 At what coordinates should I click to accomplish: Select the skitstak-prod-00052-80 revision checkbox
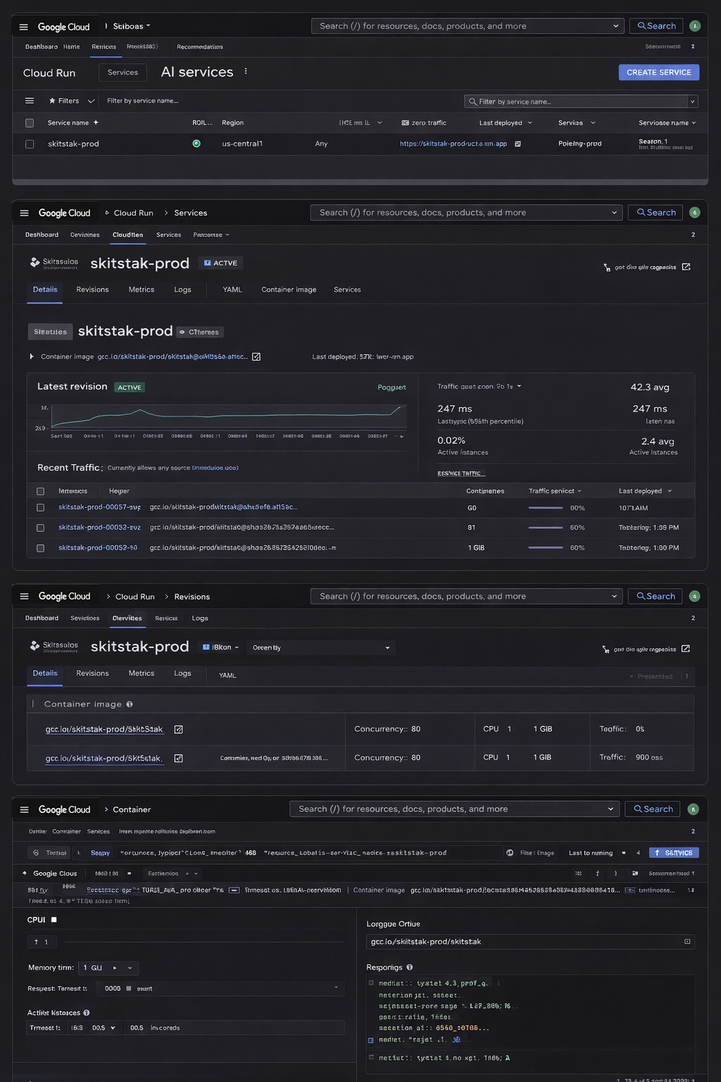pyautogui.click(x=40, y=548)
